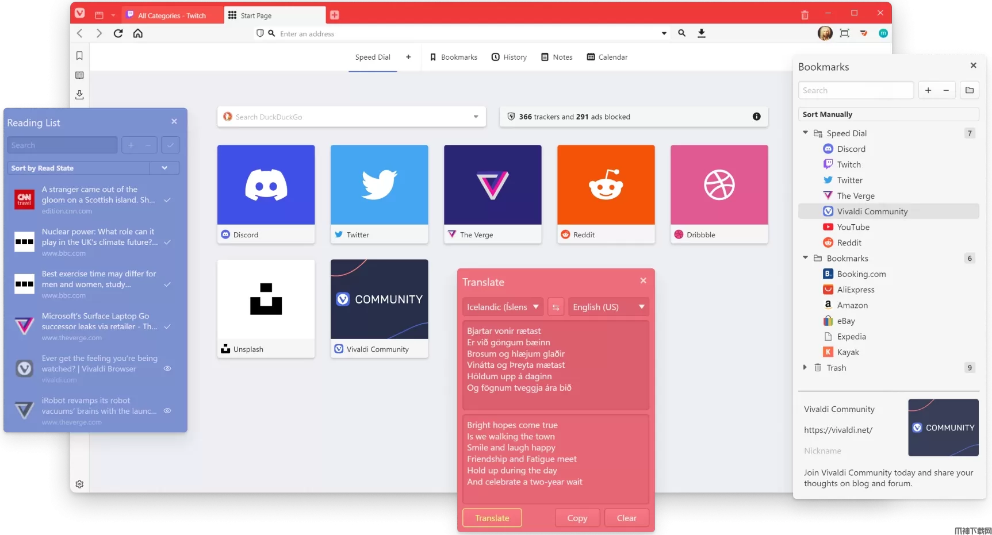Expand the Trash bookmarks folder
Screen dimensions: 992x535
(805, 368)
